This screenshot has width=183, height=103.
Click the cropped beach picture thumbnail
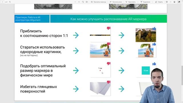point(146,51)
